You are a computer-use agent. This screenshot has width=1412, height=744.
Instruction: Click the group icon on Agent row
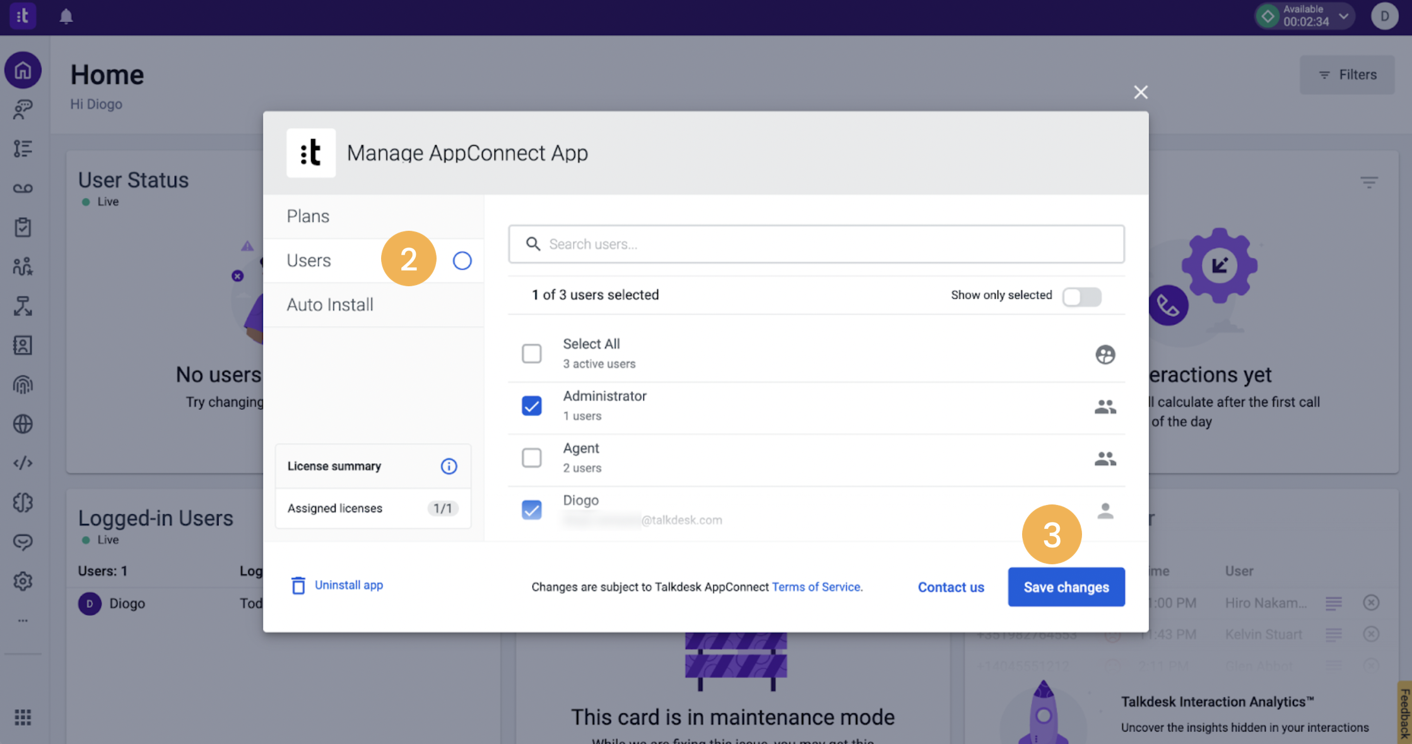point(1105,458)
